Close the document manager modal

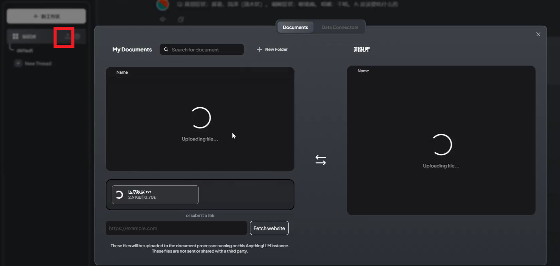coord(538,34)
